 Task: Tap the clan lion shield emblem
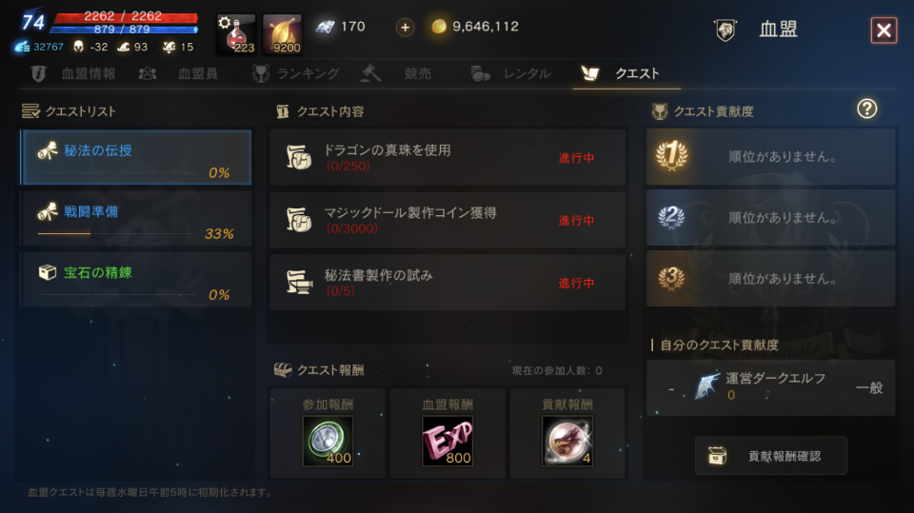coord(725,30)
